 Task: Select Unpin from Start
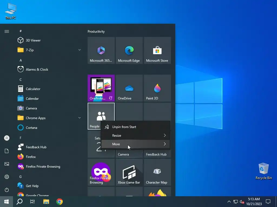click(x=136, y=127)
